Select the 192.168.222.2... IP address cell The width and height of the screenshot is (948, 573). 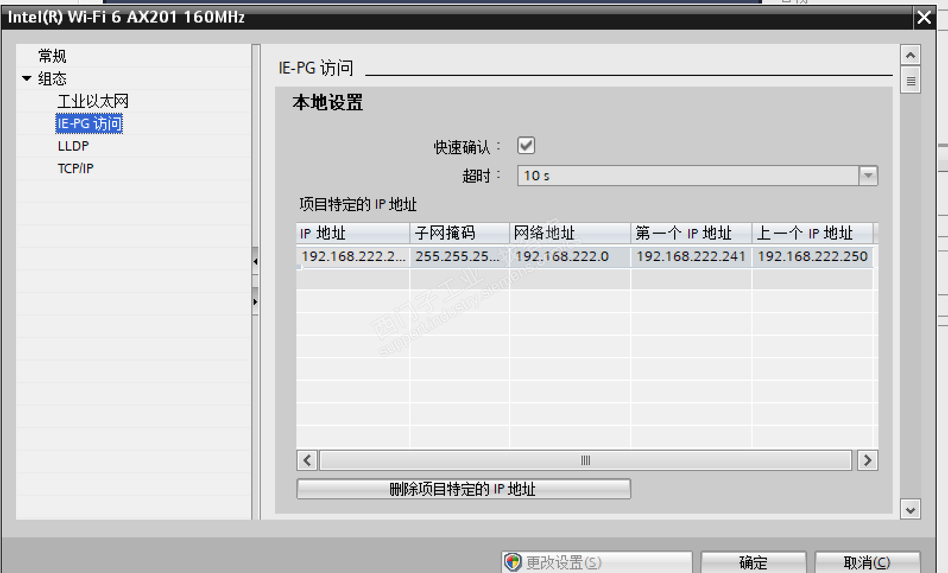[x=353, y=256]
